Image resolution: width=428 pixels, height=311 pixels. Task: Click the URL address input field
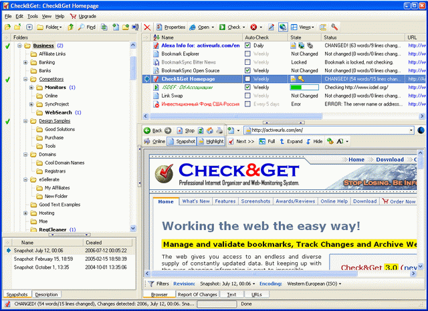326,130
